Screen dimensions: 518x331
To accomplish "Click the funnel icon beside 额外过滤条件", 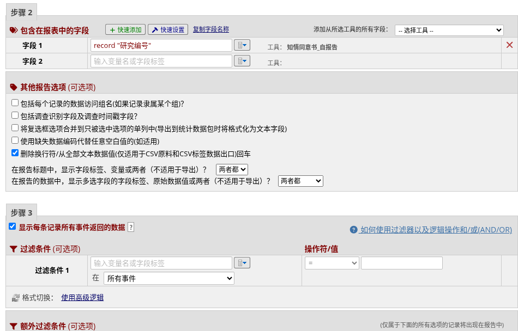I will pos(14,327).
